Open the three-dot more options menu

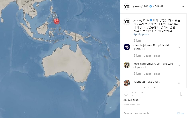182,6
